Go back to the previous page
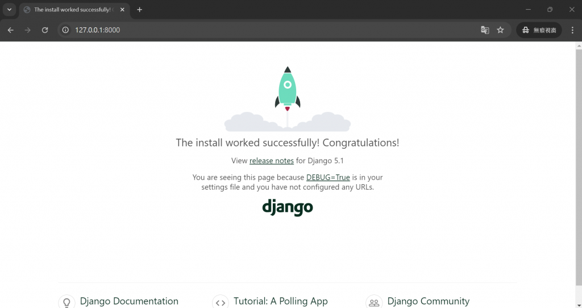 point(10,30)
